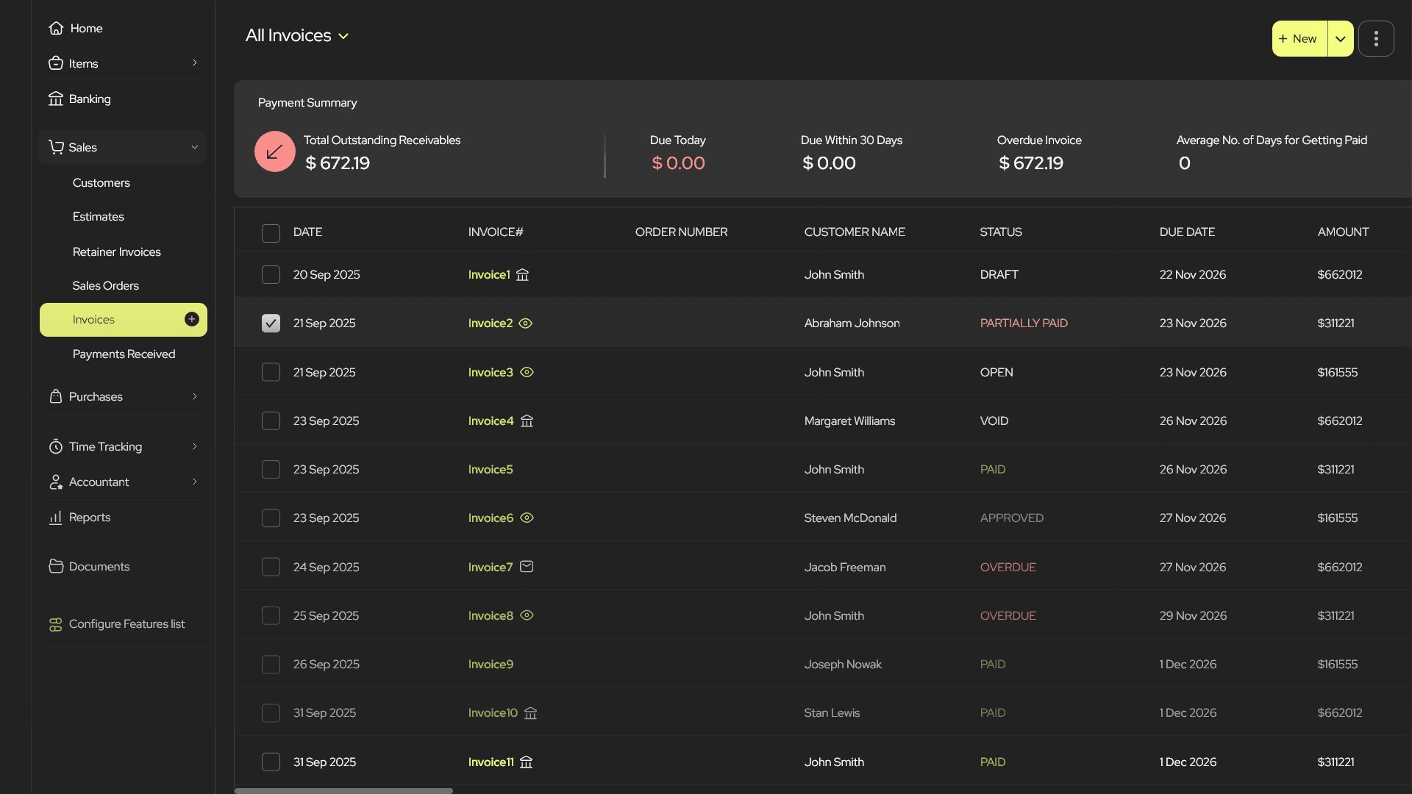The image size is (1412, 794).
Task: Go to Payments Received
Action: pos(124,354)
